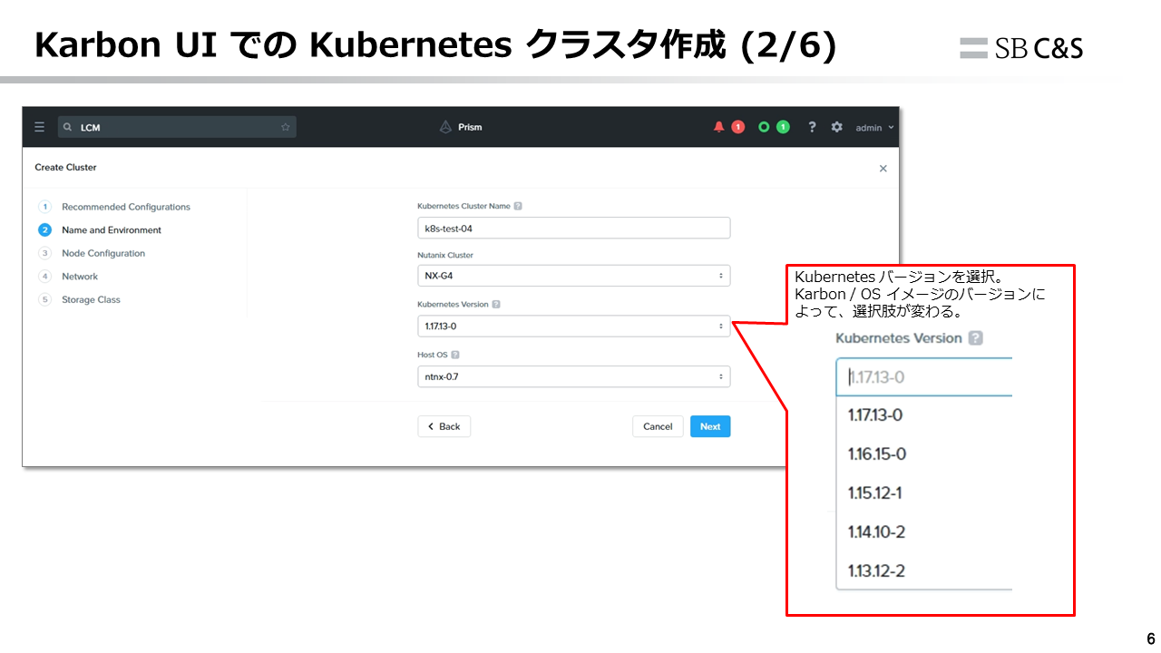This screenshot has width=1161, height=653.
Task: Click help icon in enlarged Kubernetes Version
Action: coord(975,338)
